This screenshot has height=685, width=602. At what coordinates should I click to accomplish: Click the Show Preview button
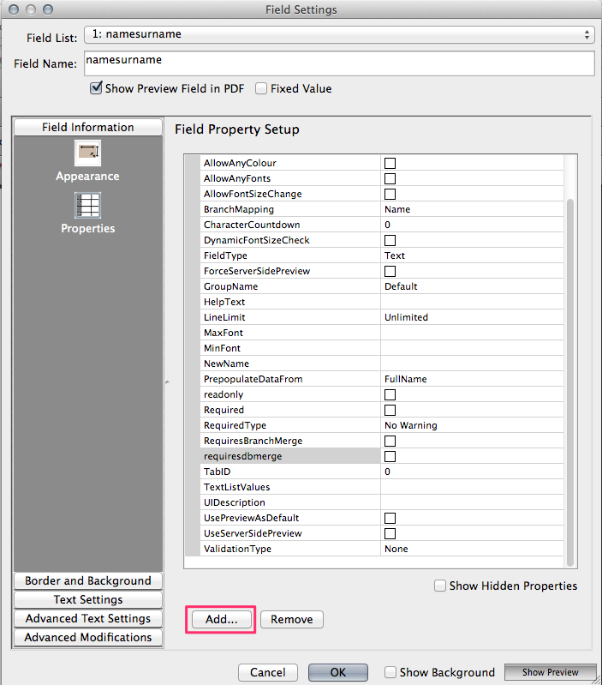click(550, 672)
